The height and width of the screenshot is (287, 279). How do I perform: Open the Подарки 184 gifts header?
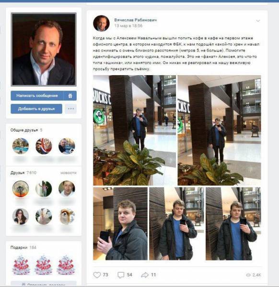point(23,247)
